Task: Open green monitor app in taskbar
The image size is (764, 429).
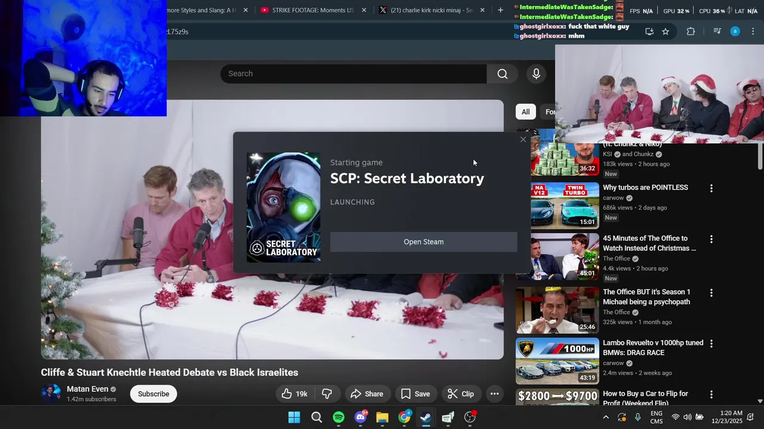Action: (x=448, y=417)
